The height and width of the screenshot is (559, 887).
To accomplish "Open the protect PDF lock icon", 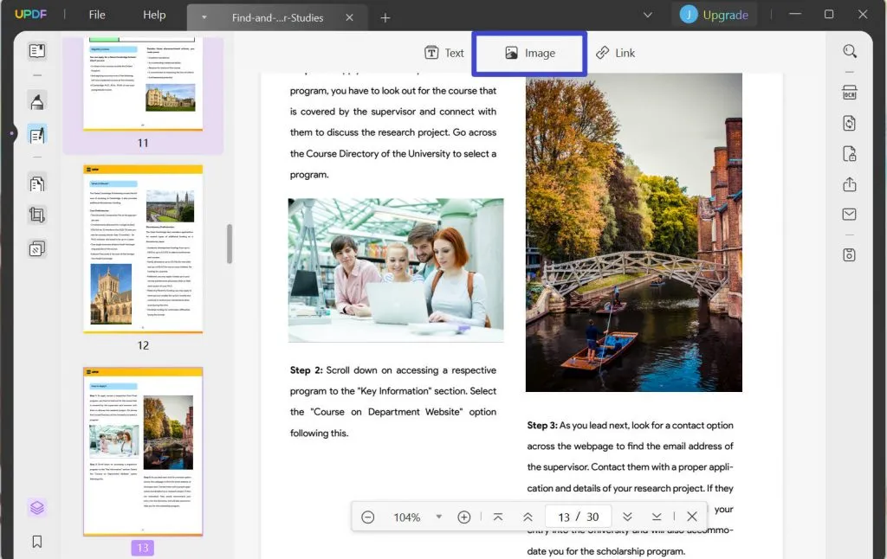I will [x=850, y=154].
